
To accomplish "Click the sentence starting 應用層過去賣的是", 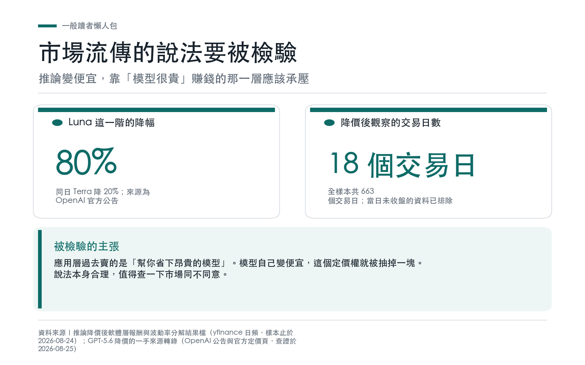I will tap(238, 263).
